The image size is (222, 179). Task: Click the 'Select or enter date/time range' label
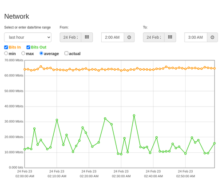28,28
